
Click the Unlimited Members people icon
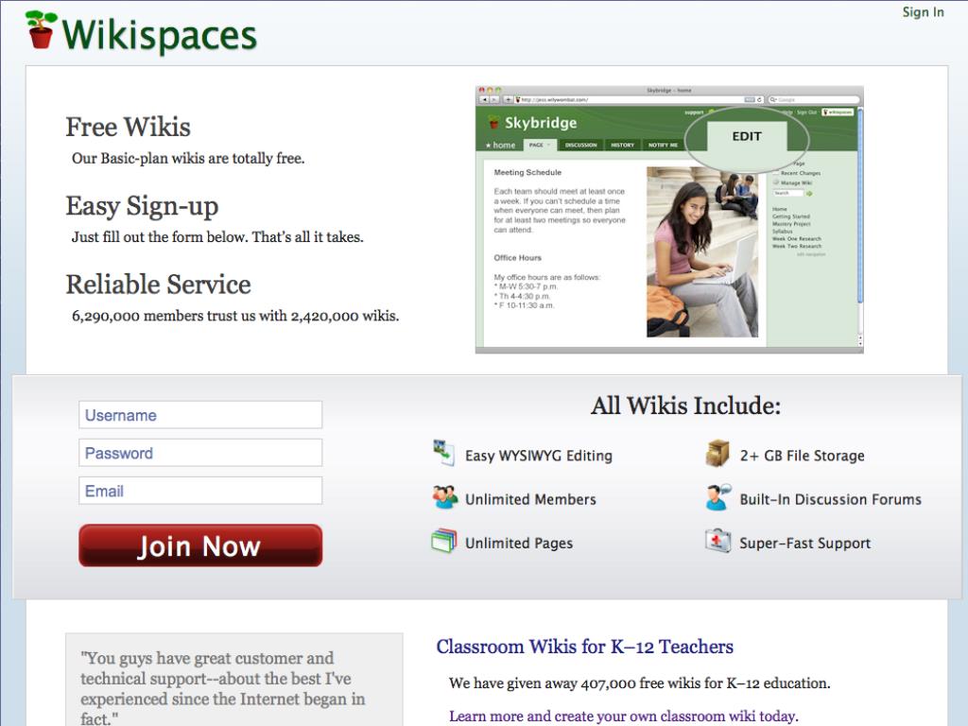point(444,497)
